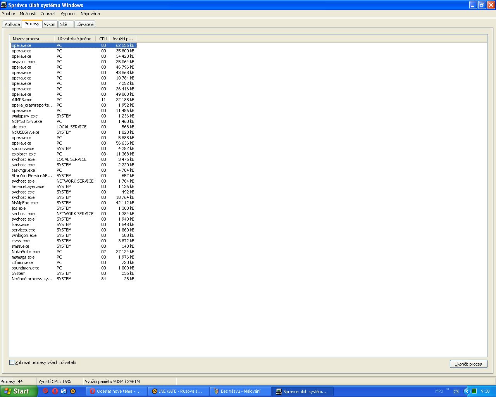Select the AIMP3.exe process row

(74, 100)
